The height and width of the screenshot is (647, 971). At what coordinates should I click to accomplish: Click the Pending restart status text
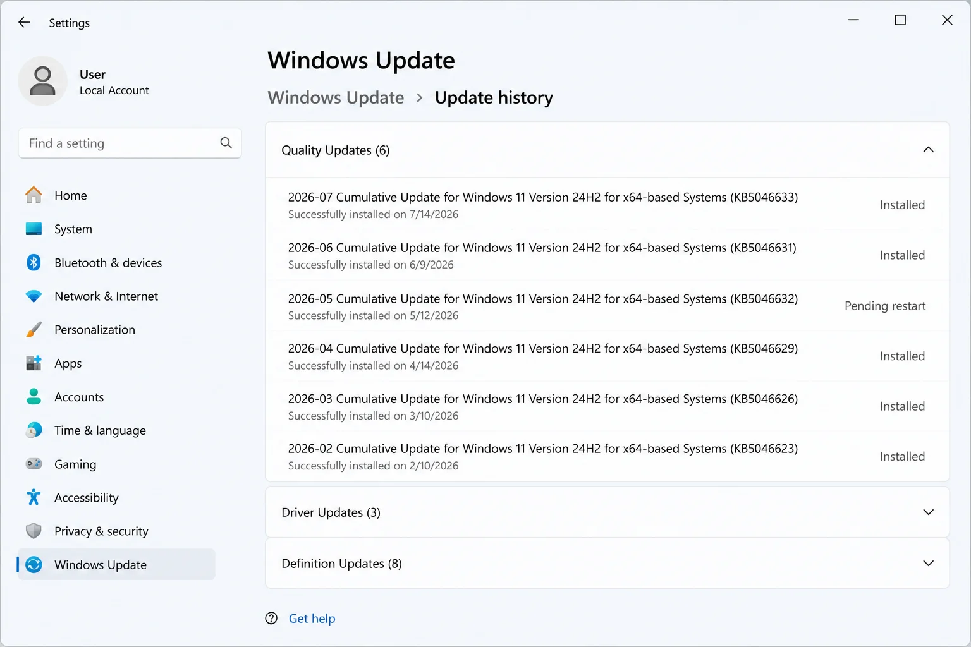(885, 306)
